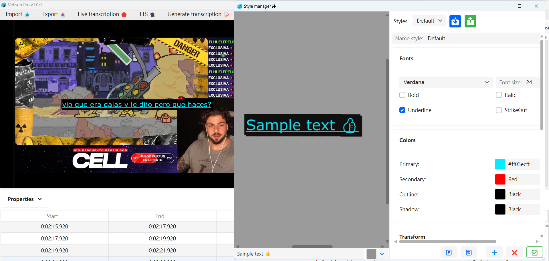This screenshot has height=261, width=549.
Task: Click the preview pane vertical scrollbar
Action: 387,132
